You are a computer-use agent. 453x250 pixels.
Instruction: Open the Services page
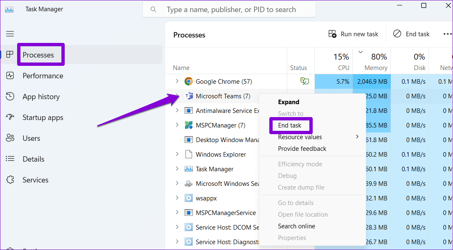click(x=35, y=180)
